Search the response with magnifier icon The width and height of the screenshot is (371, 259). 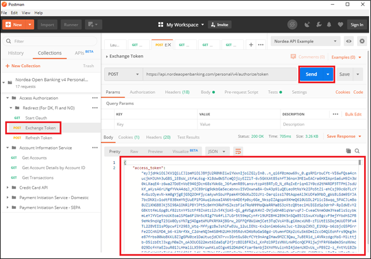click(357, 151)
